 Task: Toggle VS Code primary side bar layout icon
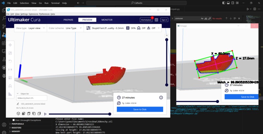coord(224,3)
